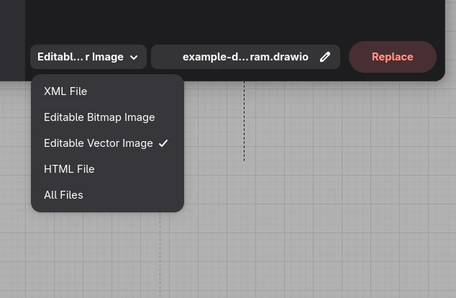Select the checked Editable Vector Image option
Screen dimensions: 456x298
point(98,143)
